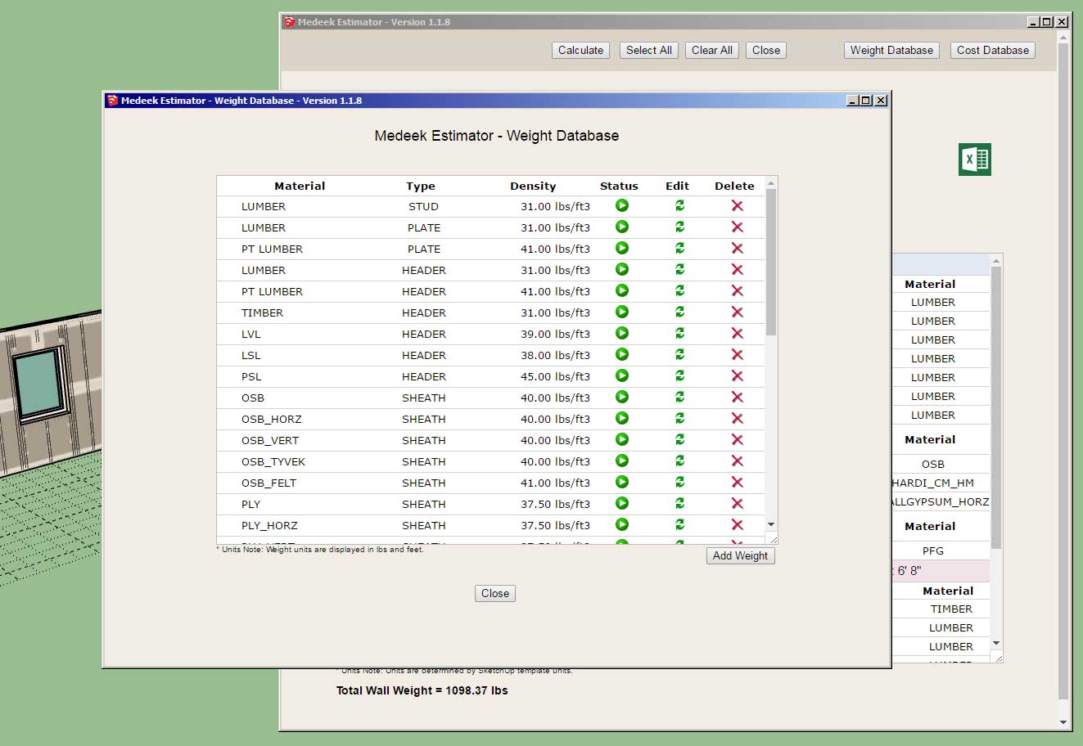Screen dimensions: 1083x746
Task: Edit the LVL HEADER density entry
Action: (679, 334)
